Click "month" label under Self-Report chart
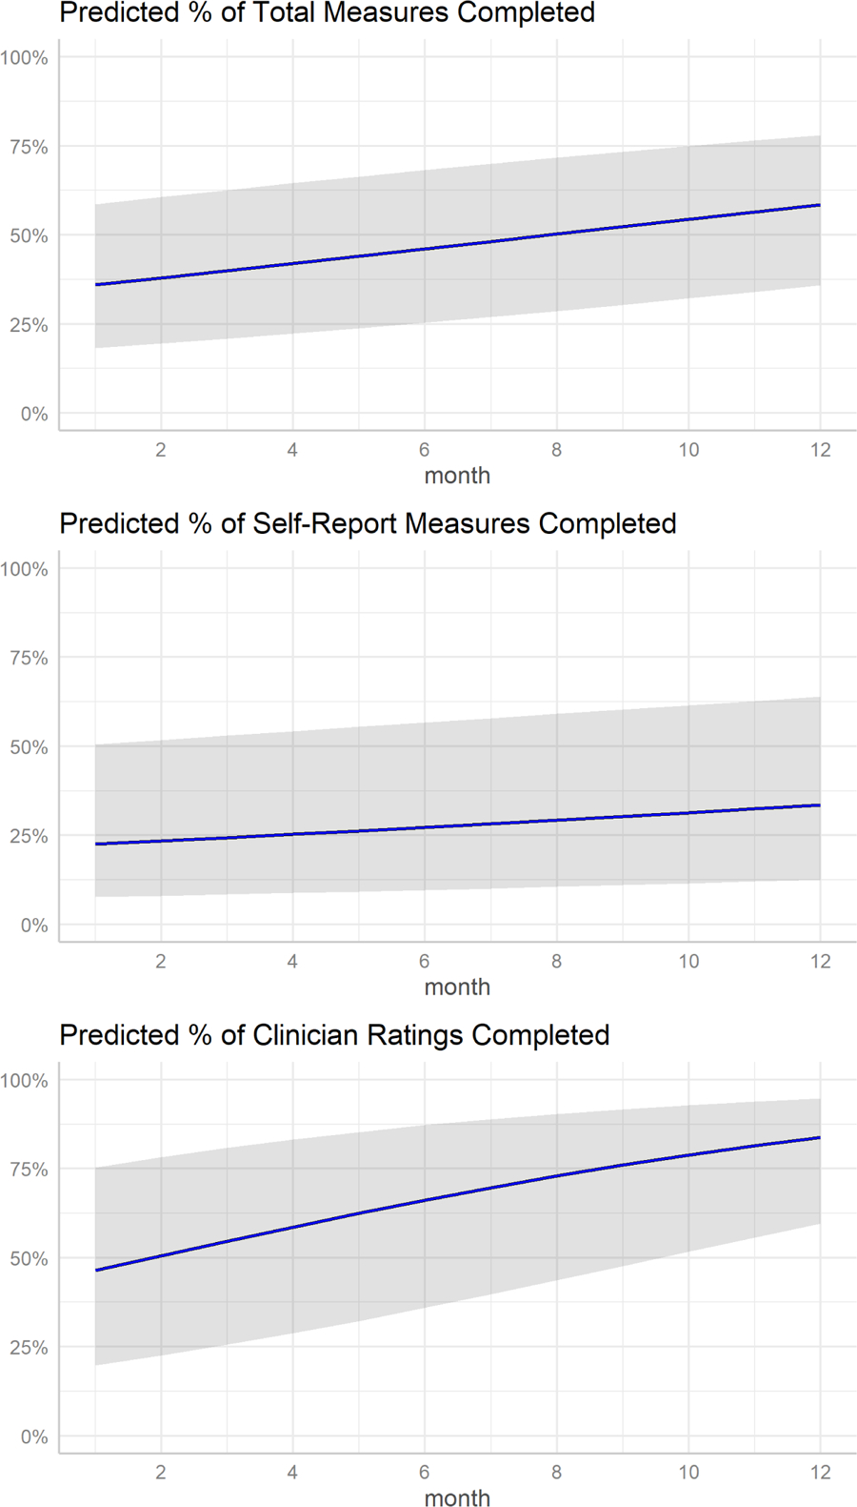The width and height of the screenshot is (857, 1507). click(x=457, y=988)
